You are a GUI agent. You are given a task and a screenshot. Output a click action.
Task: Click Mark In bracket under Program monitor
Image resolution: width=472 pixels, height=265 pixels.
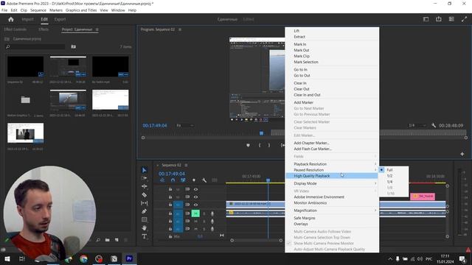point(260,145)
